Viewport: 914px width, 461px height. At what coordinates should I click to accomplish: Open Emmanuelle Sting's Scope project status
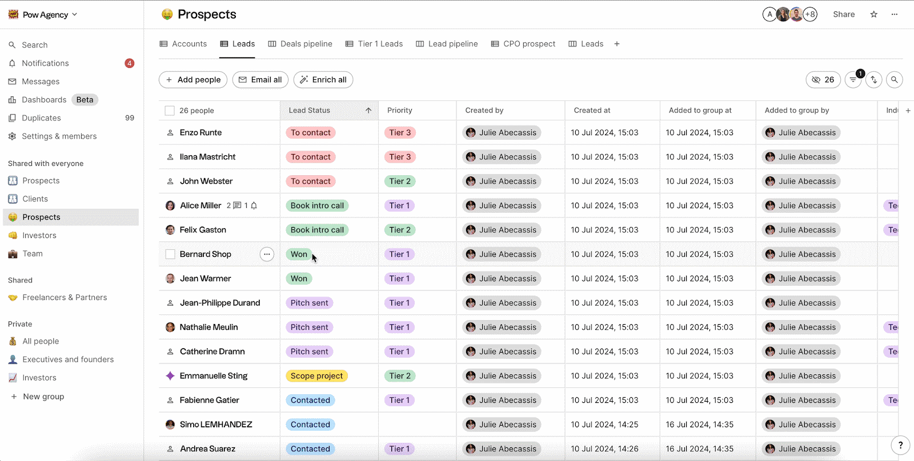tap(316, 376)
